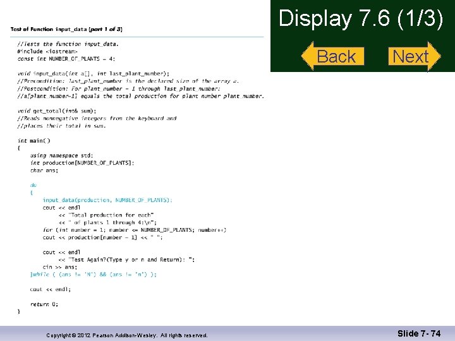Screen dimensions: 455x341
Task: Click the 'void get_total(int& sum);' line
Action: (57, 111)
